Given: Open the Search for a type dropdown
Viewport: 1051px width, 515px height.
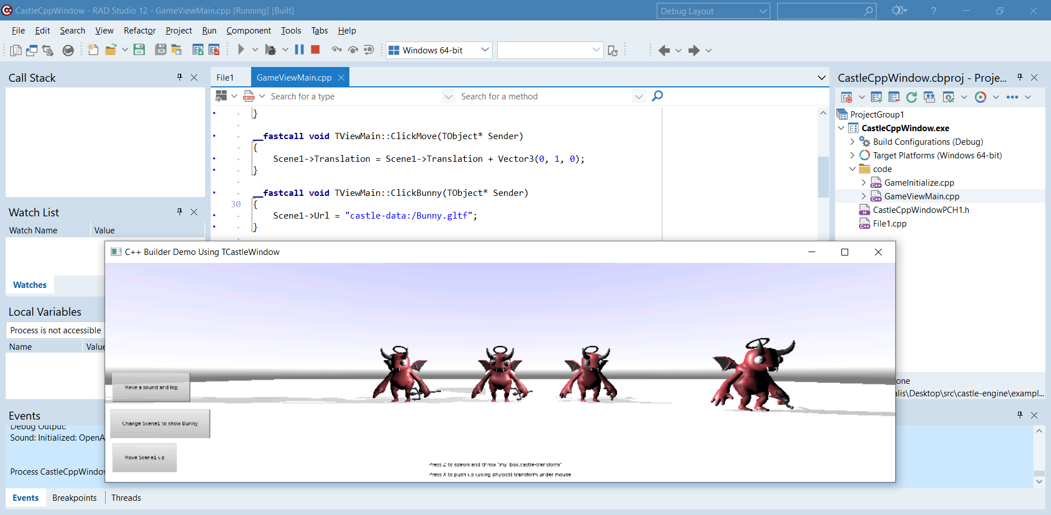Looking at the screenshot, I should tap(448, 97).
